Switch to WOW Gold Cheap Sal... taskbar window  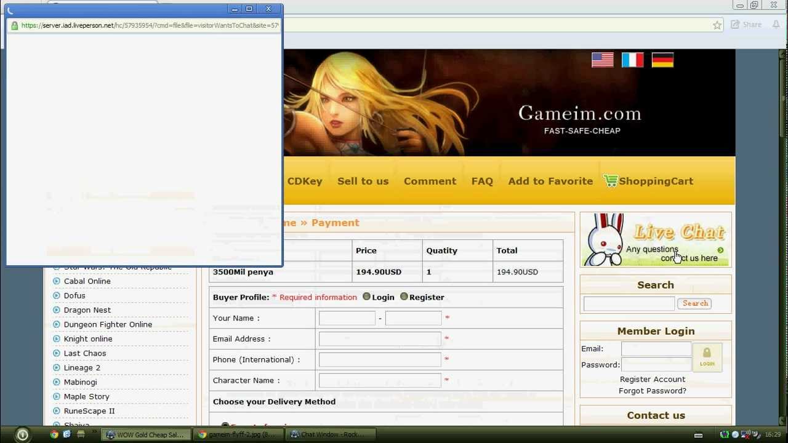click(x=145, y=434)
